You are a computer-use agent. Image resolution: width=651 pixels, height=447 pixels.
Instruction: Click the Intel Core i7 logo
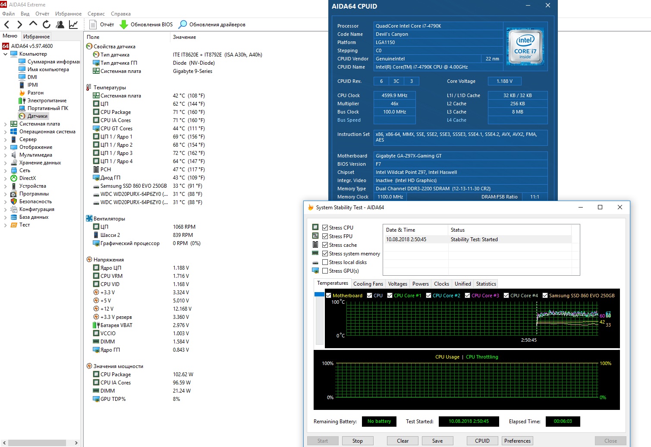tap(525, 47)
